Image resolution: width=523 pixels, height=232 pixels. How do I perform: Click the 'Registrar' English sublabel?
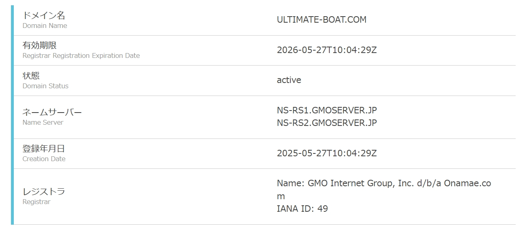(x=36, y=202)
